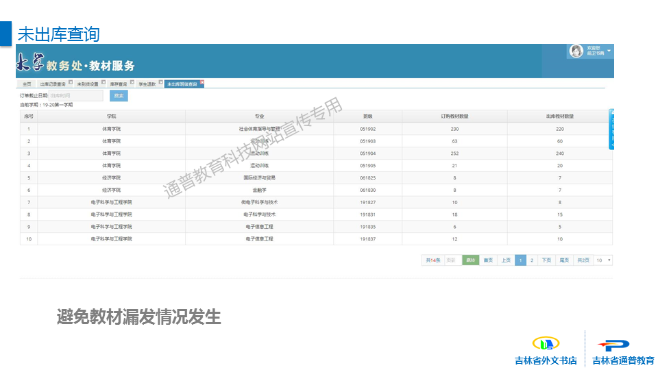
Task: Go to the 首页 first page
Action: [488, 260]
